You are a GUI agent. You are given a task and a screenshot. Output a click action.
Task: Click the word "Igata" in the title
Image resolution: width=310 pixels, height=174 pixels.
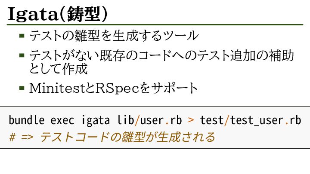point(32,14)
